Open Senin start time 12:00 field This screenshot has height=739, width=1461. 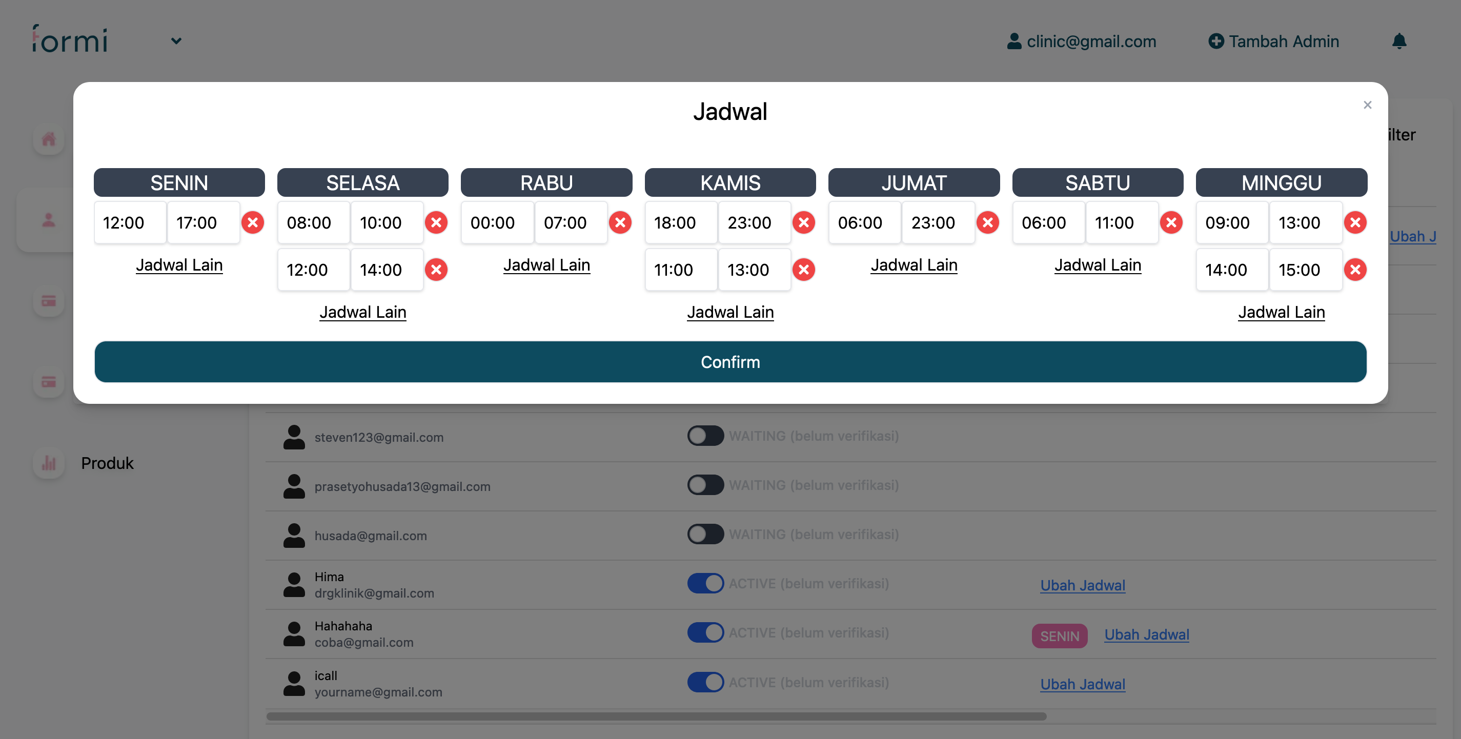pyautogui.click(x=130, y=222)
